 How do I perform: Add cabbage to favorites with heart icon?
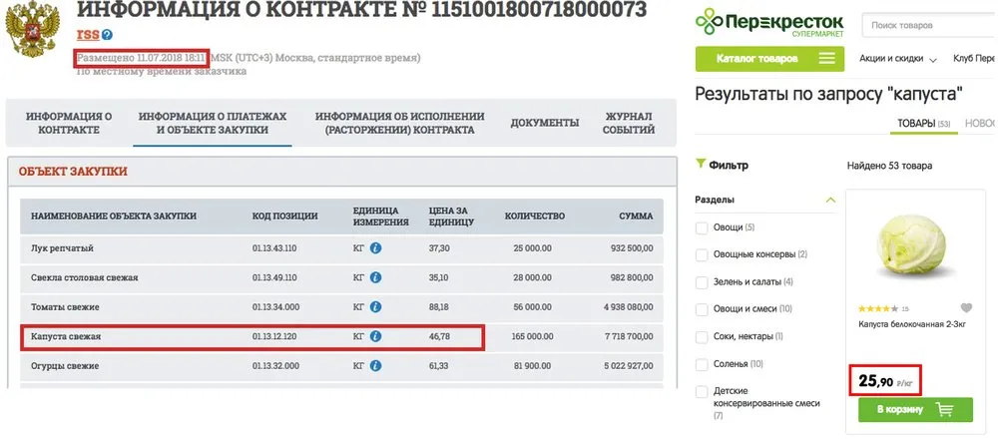(x=966, y=308)
